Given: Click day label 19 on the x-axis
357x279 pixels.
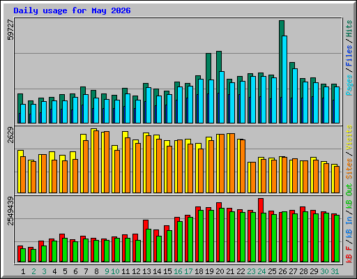Looking at the screenshot, I should (209, 271).
